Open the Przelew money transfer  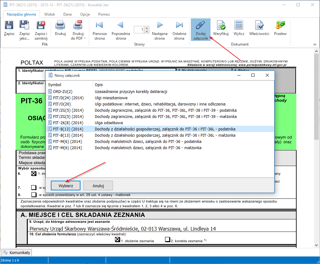pyautogui.click(x=280, y=28)
